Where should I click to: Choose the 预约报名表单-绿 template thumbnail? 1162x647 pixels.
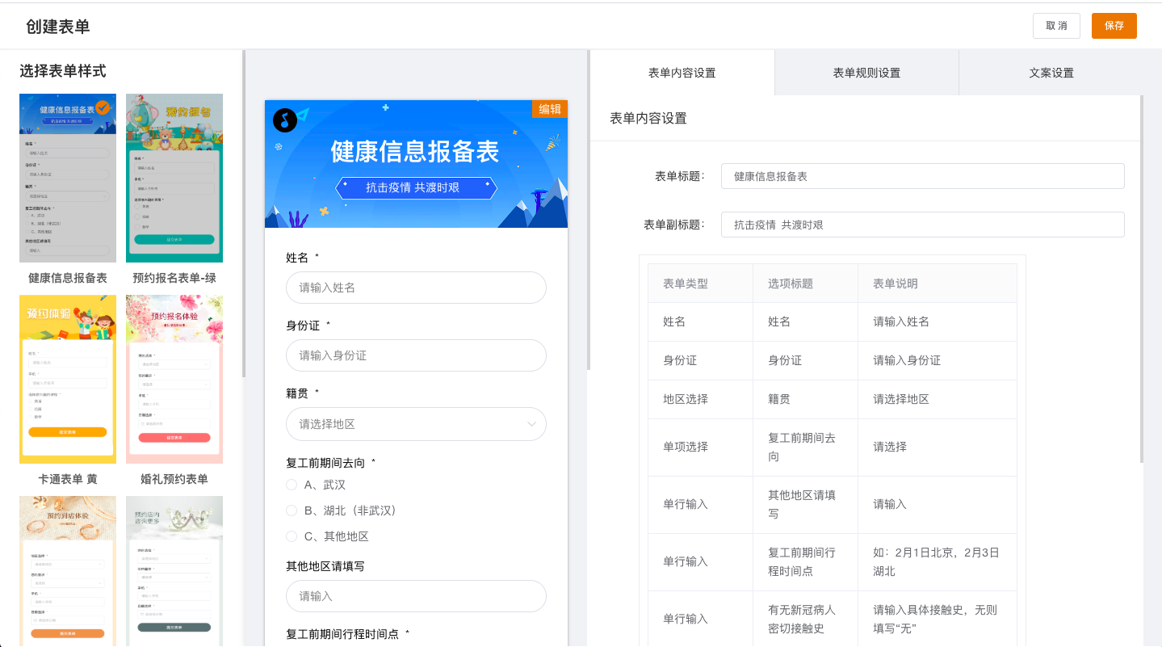tap(174, 178)
